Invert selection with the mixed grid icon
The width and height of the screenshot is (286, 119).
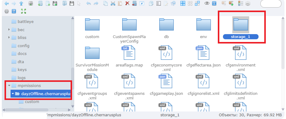pos(197,3)
